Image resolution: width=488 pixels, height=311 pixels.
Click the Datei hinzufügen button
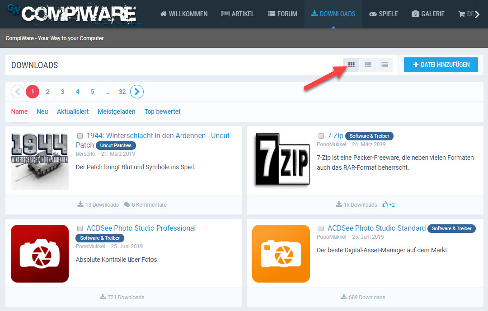[x=441, y=65]
